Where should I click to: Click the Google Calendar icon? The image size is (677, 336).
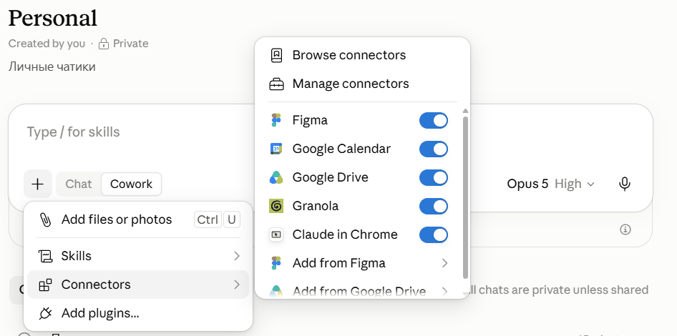[276, 149]
